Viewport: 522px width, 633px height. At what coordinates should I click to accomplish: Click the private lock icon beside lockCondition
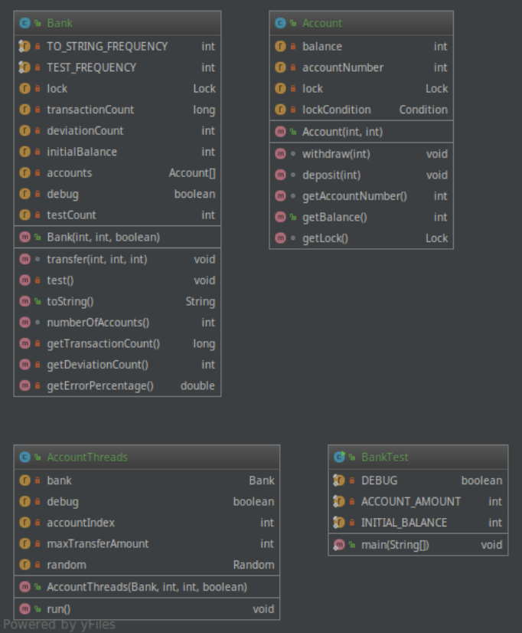pyautogui.click(x=293, y=110)
